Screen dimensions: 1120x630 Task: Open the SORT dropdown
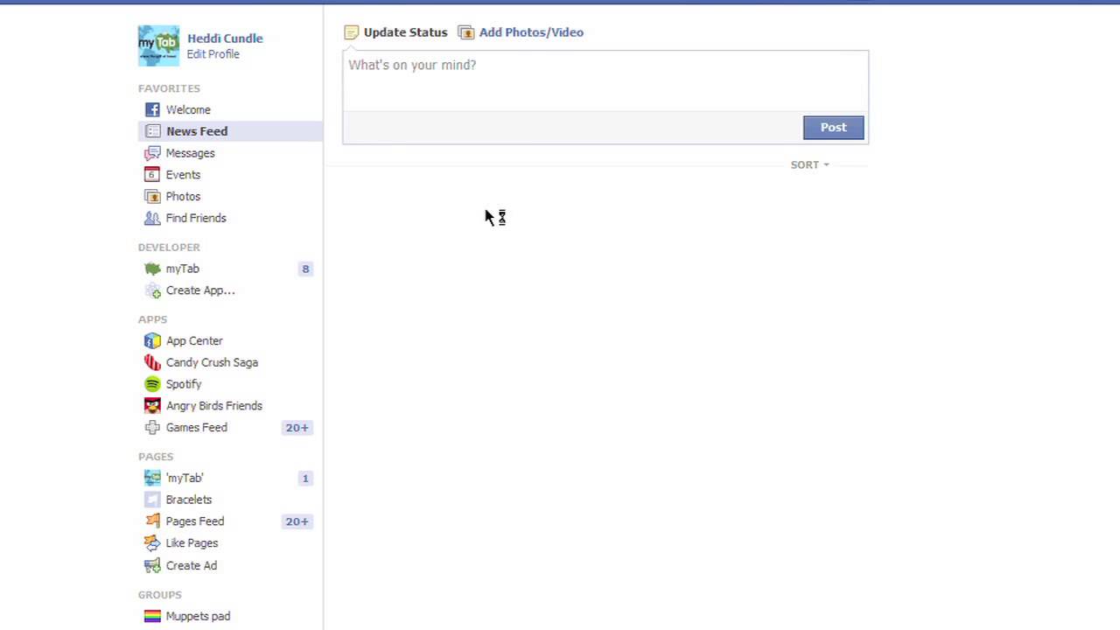pyautogui.click(x=809, y=164)
